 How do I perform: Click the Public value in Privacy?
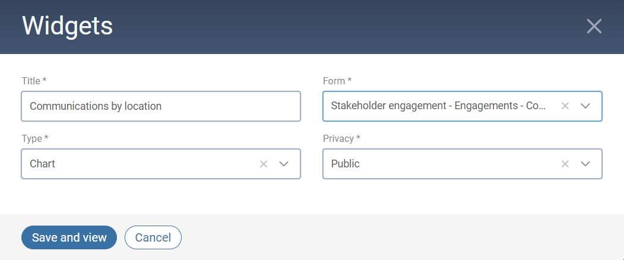pos(346,164)
